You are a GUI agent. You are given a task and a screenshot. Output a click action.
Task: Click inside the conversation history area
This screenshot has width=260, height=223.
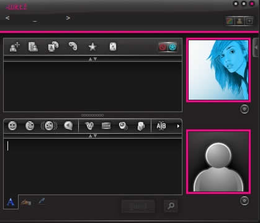(92, 87)
